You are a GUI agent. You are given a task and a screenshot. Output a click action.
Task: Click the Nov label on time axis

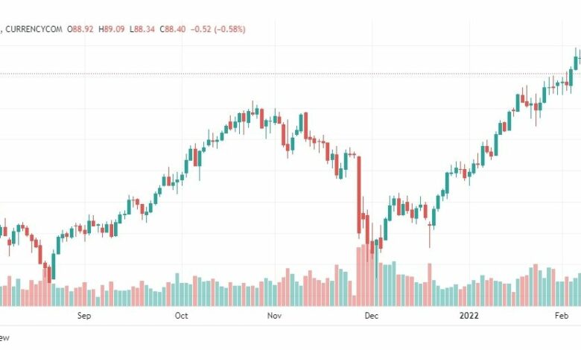click(274, 316)
